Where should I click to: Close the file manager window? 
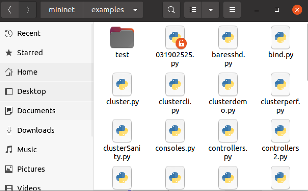coord(297,10)
